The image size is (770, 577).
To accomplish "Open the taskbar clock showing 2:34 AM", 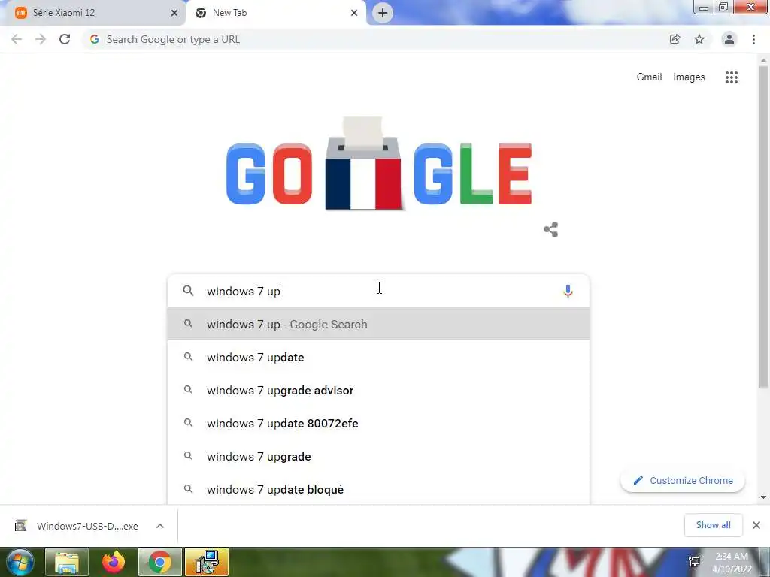I will 732,562.
